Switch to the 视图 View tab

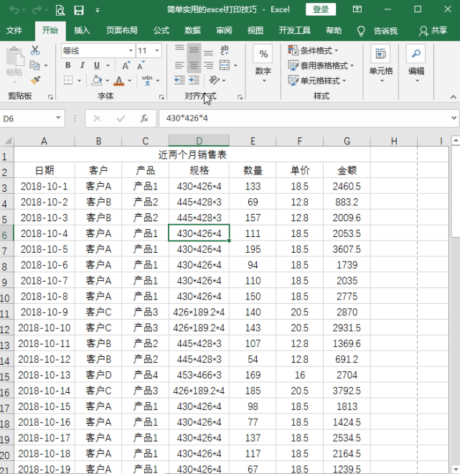(x=255, y=31)
